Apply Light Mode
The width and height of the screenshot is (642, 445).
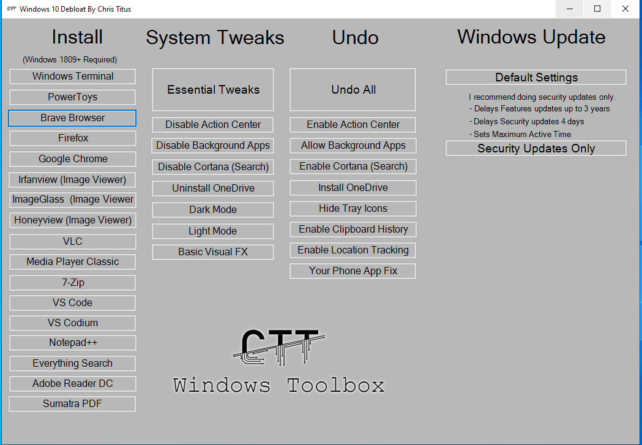pos(213,231)
